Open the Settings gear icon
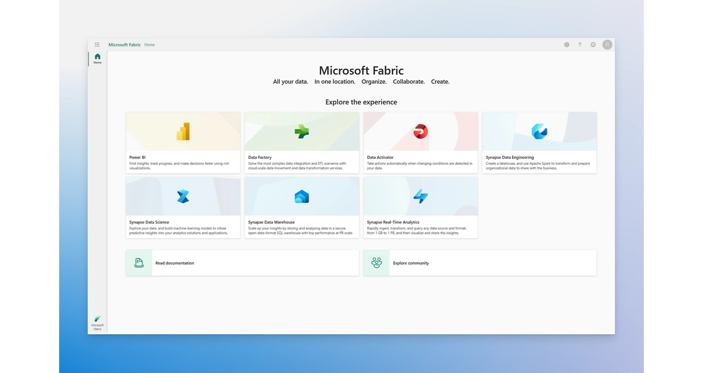This screenshot has height=373, width=703. pos(567,45)
